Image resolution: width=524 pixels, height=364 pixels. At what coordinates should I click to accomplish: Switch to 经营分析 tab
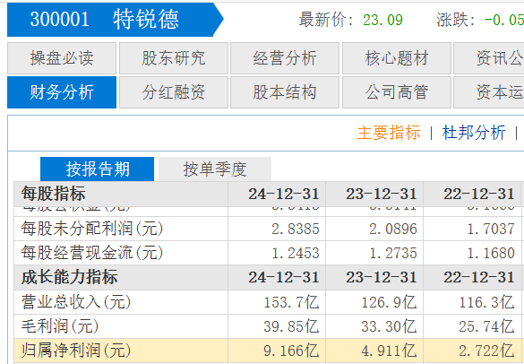click(x=285, y=58)
